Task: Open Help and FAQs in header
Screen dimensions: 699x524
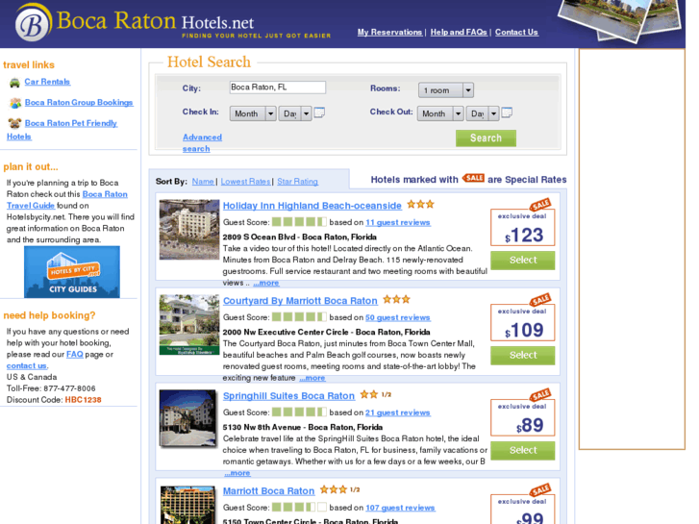Action: point(459,32)
